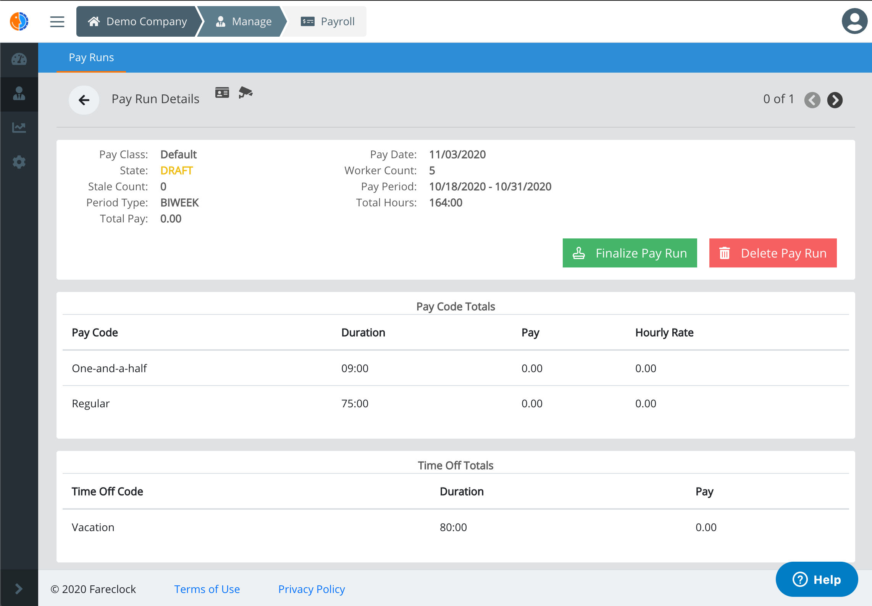
Task: Select the Vacation time off row
Action: tap(456, 527)
